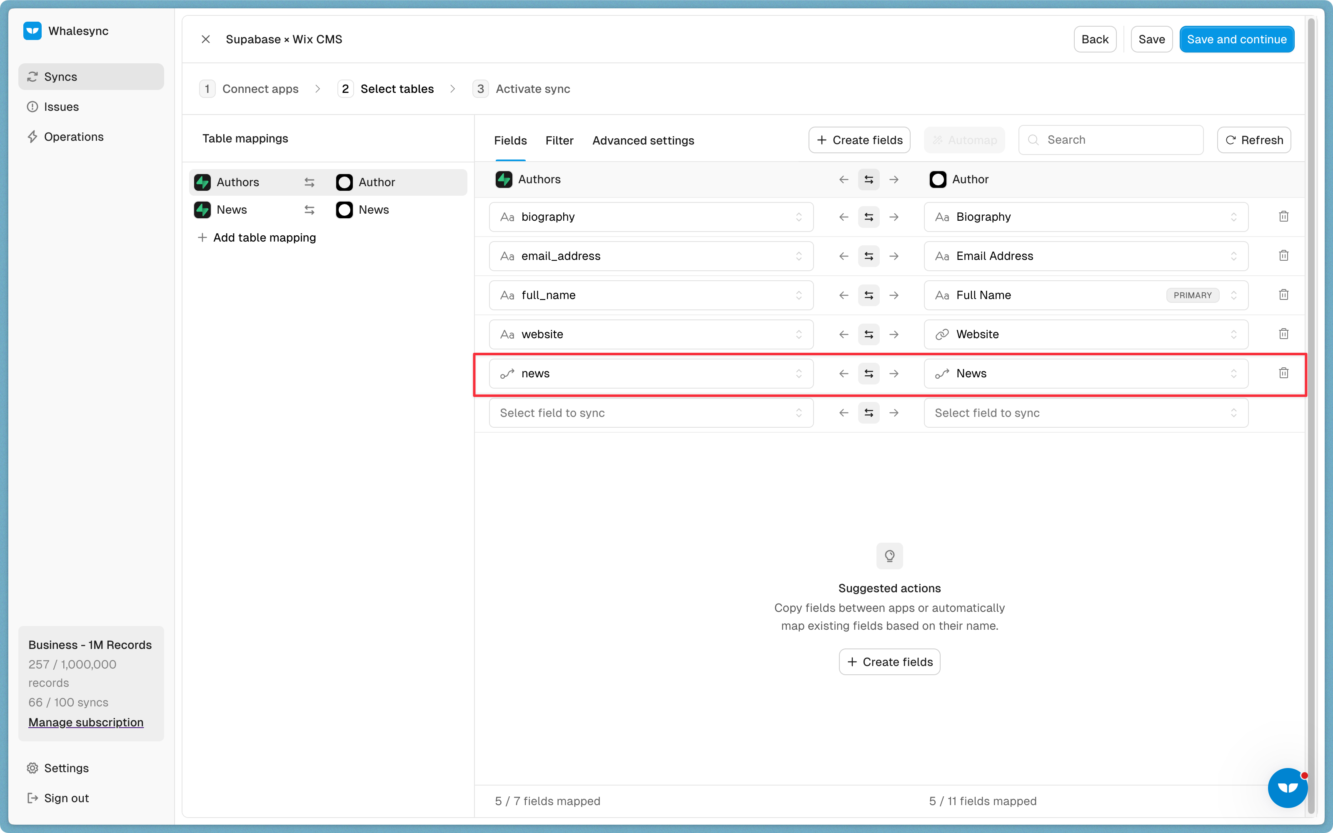The image size is (1333, 833).
Task: Open the Supabase full_name field dropdown
Action: pyautogui.click(x=651, y=295)
